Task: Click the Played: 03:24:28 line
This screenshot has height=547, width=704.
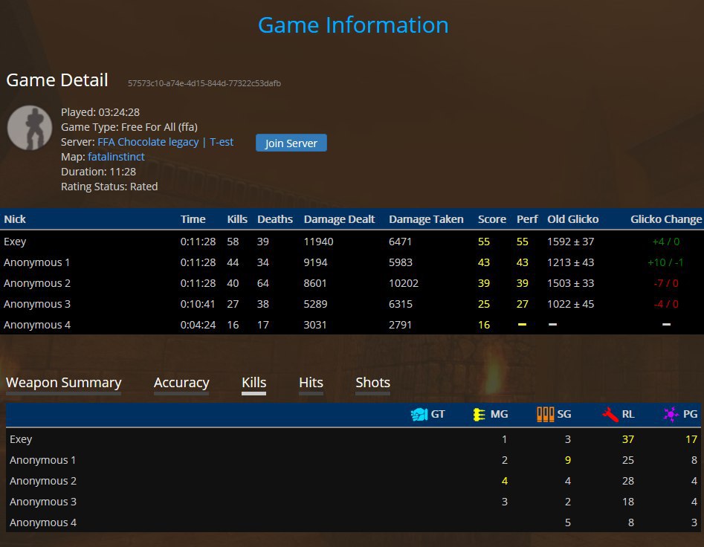Action: [100, 112]
